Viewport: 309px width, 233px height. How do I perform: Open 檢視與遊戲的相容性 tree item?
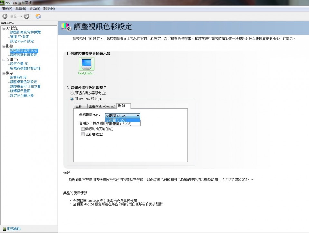pyautogui.click(x=25, y=69)
